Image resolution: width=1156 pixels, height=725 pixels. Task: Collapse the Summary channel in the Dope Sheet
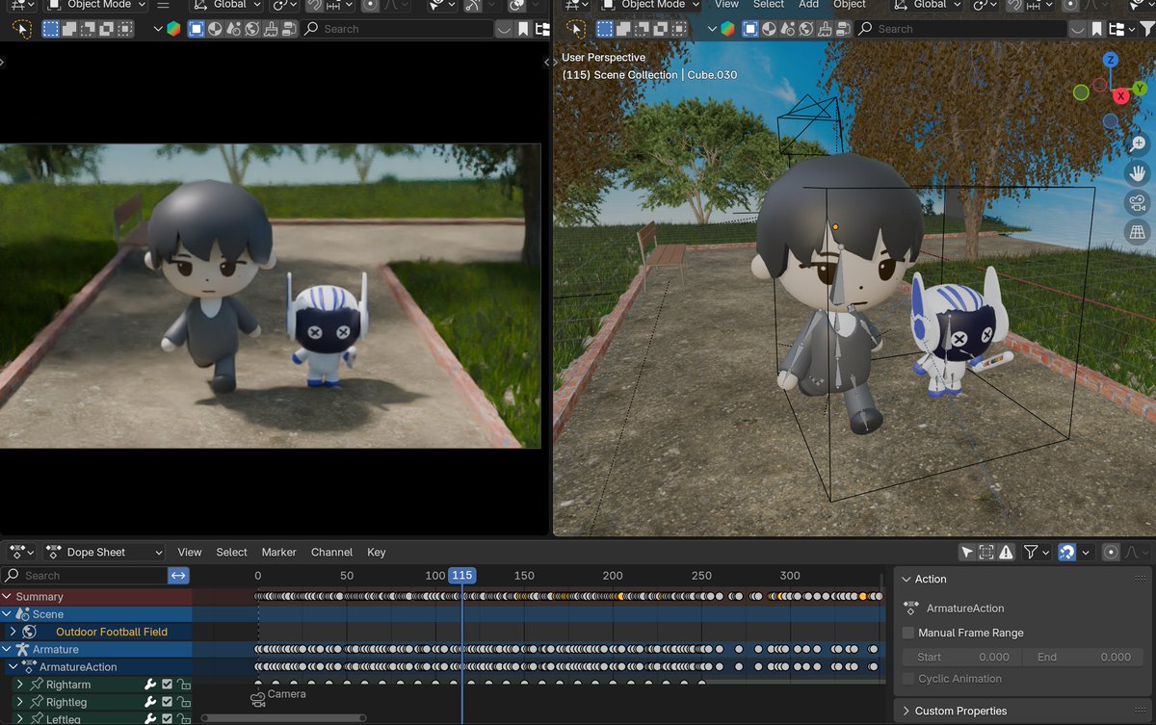click(8, 596)
